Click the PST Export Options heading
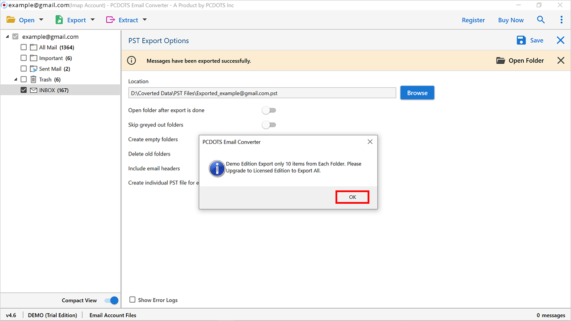The width and height of the screenshot is (571, 321). coord(159,41)
